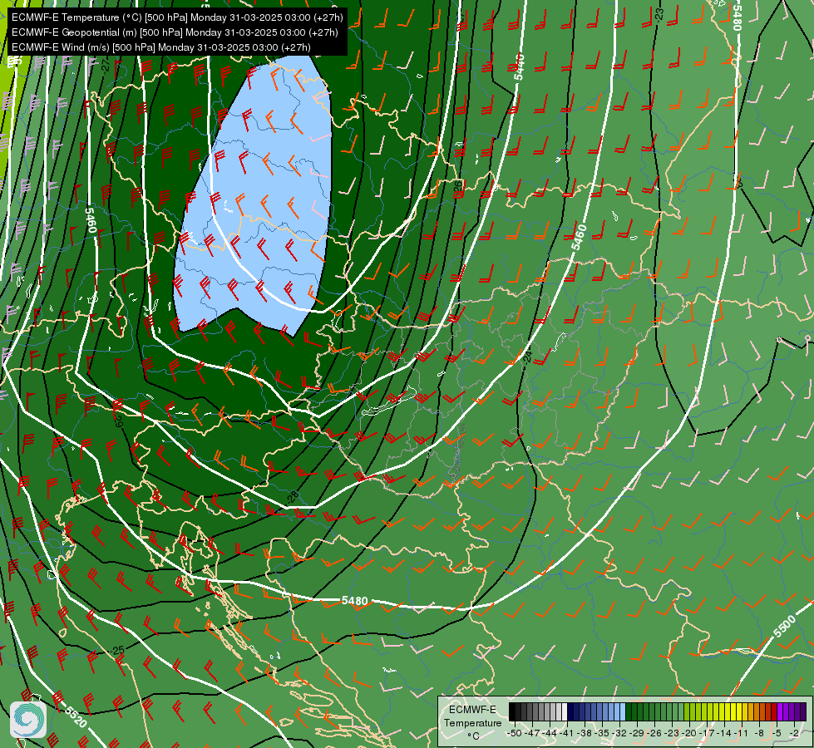
Task: Click the legend tick value -35
Action: pos(602,734)
